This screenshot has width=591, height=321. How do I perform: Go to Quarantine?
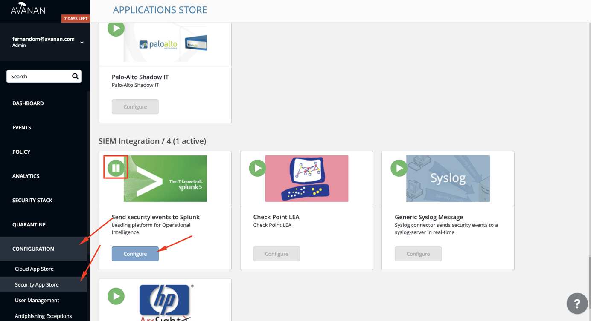(29, 224)
